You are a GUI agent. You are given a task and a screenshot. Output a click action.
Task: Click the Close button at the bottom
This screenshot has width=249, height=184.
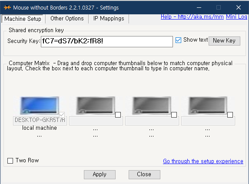point(144,174)
